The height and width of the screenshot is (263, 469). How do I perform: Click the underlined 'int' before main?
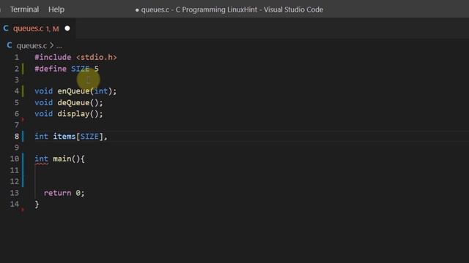pyautogui.click(x=41, y=159)
